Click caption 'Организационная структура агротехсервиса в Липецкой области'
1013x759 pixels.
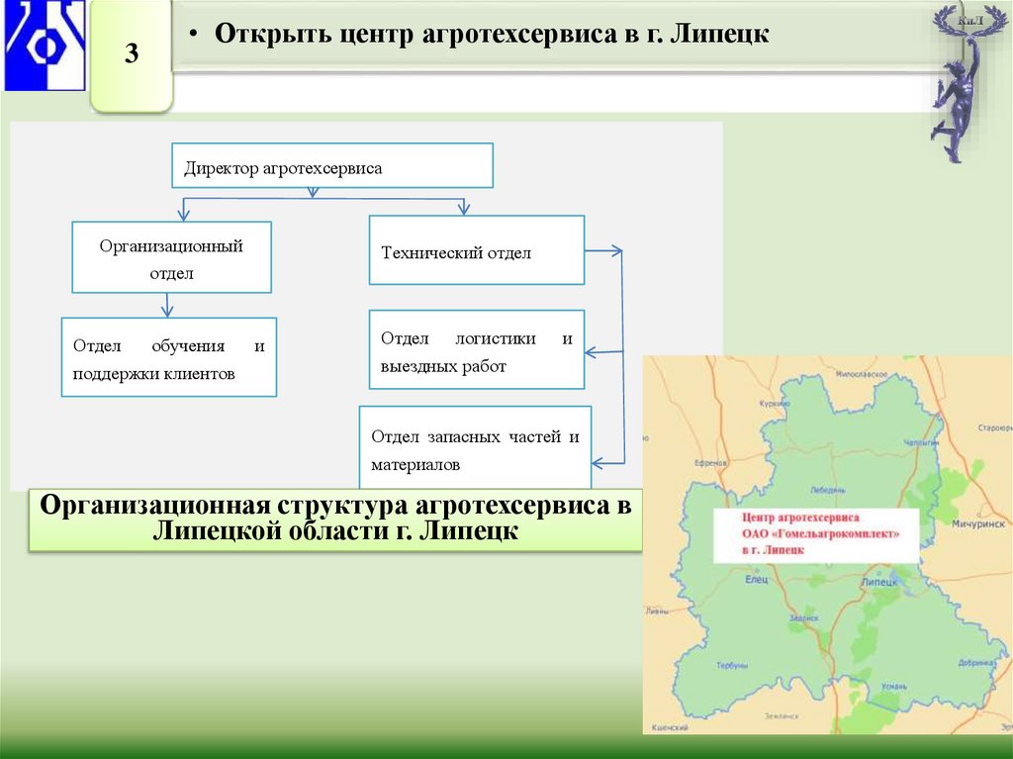pyautogui.click(x=336, y=520)
